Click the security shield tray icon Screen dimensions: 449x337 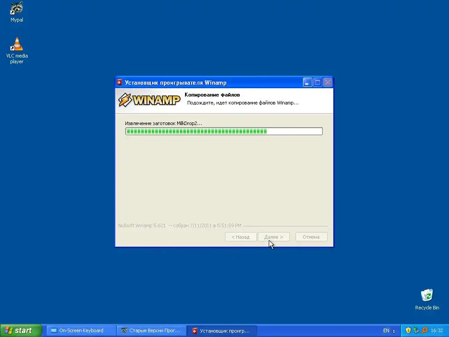tap(408, 330)
